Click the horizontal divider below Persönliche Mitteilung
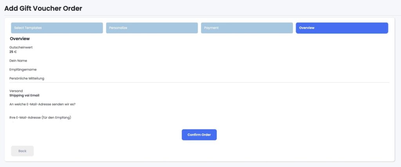401x167 pixels. [x=199, y=82]
